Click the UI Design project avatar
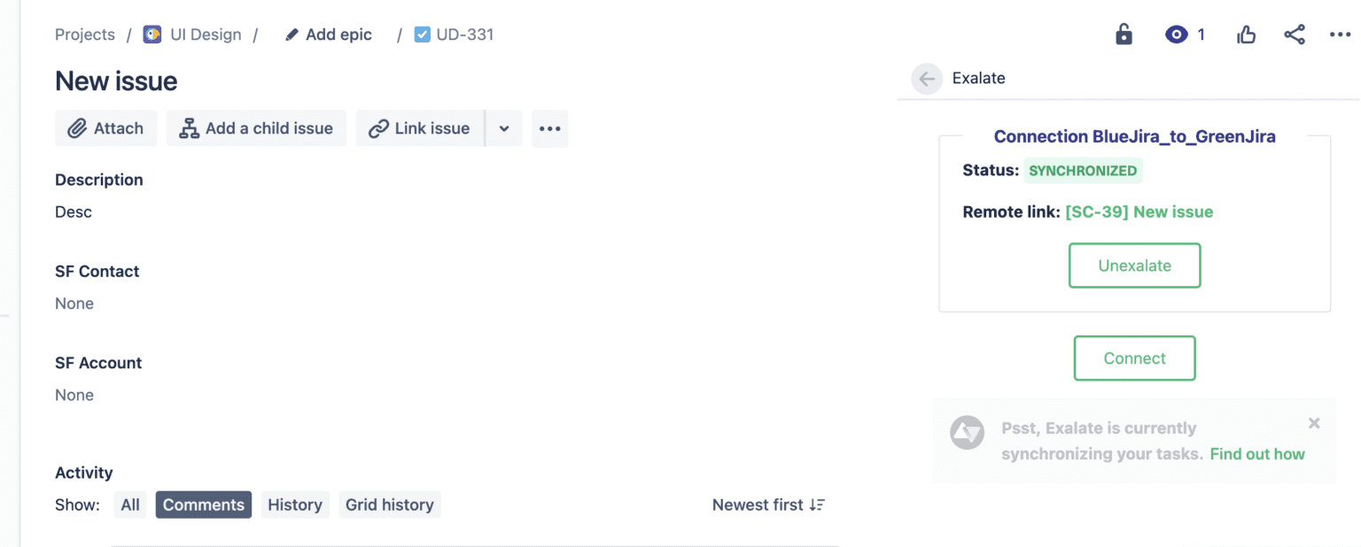Screen dimensions: 1361x547 (x=150, y=34)
